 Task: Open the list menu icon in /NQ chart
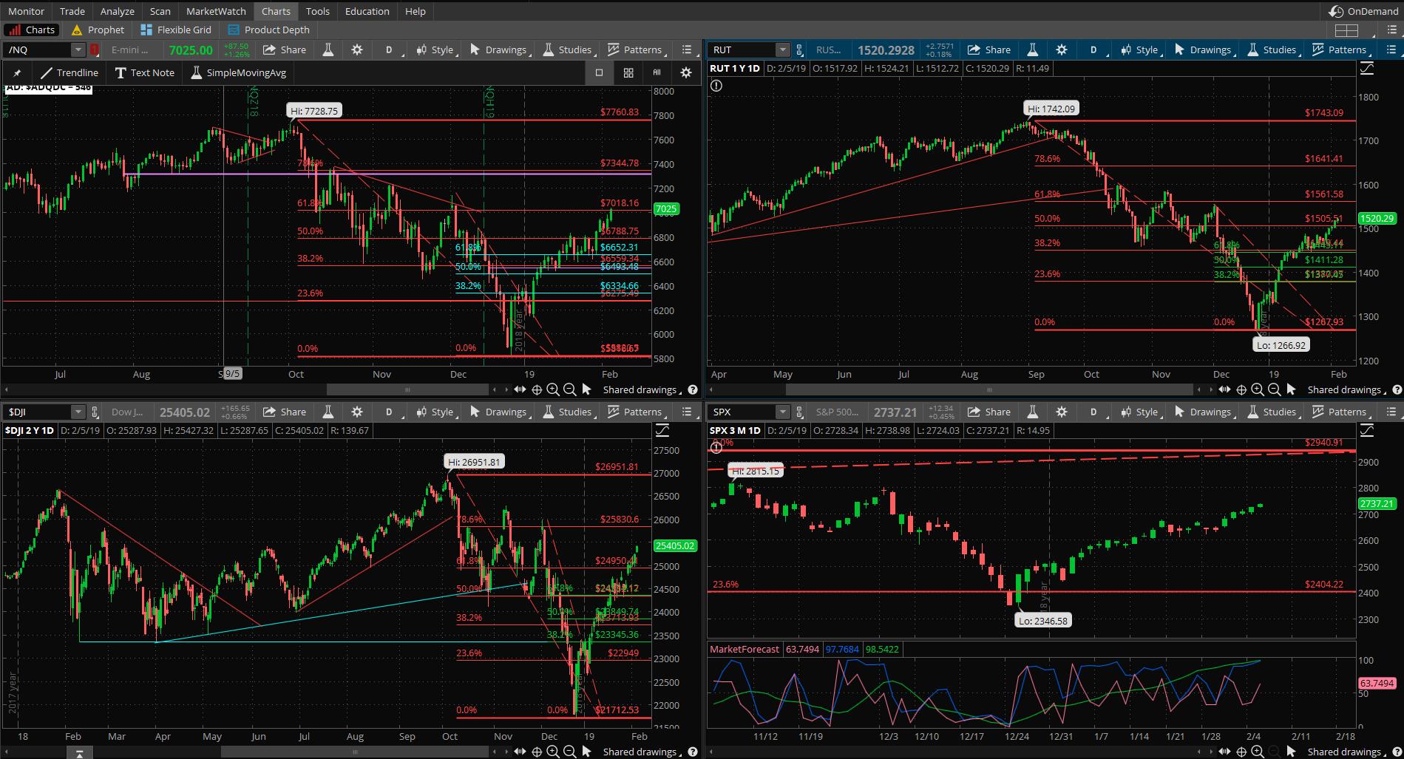pos(687,50)
